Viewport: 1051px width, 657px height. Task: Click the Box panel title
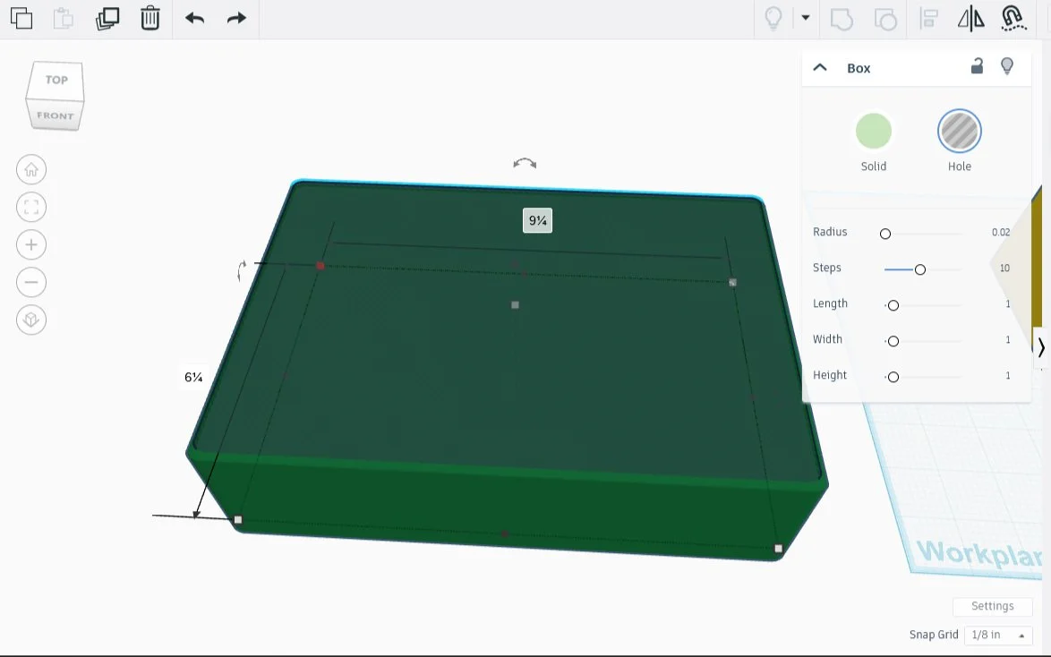859,68
